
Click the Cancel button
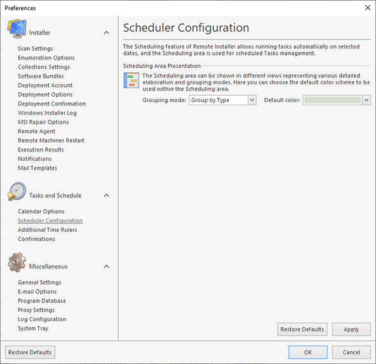[x=351, y=353]
